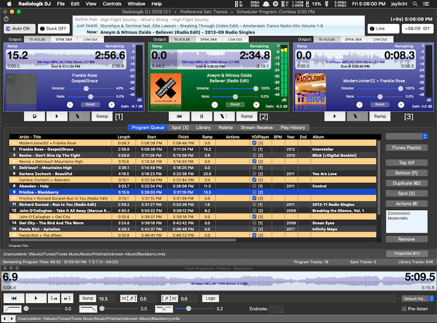Skip back 5 seconds in track properties
This screenshot has width=437, height=323.
click(54, 298)
